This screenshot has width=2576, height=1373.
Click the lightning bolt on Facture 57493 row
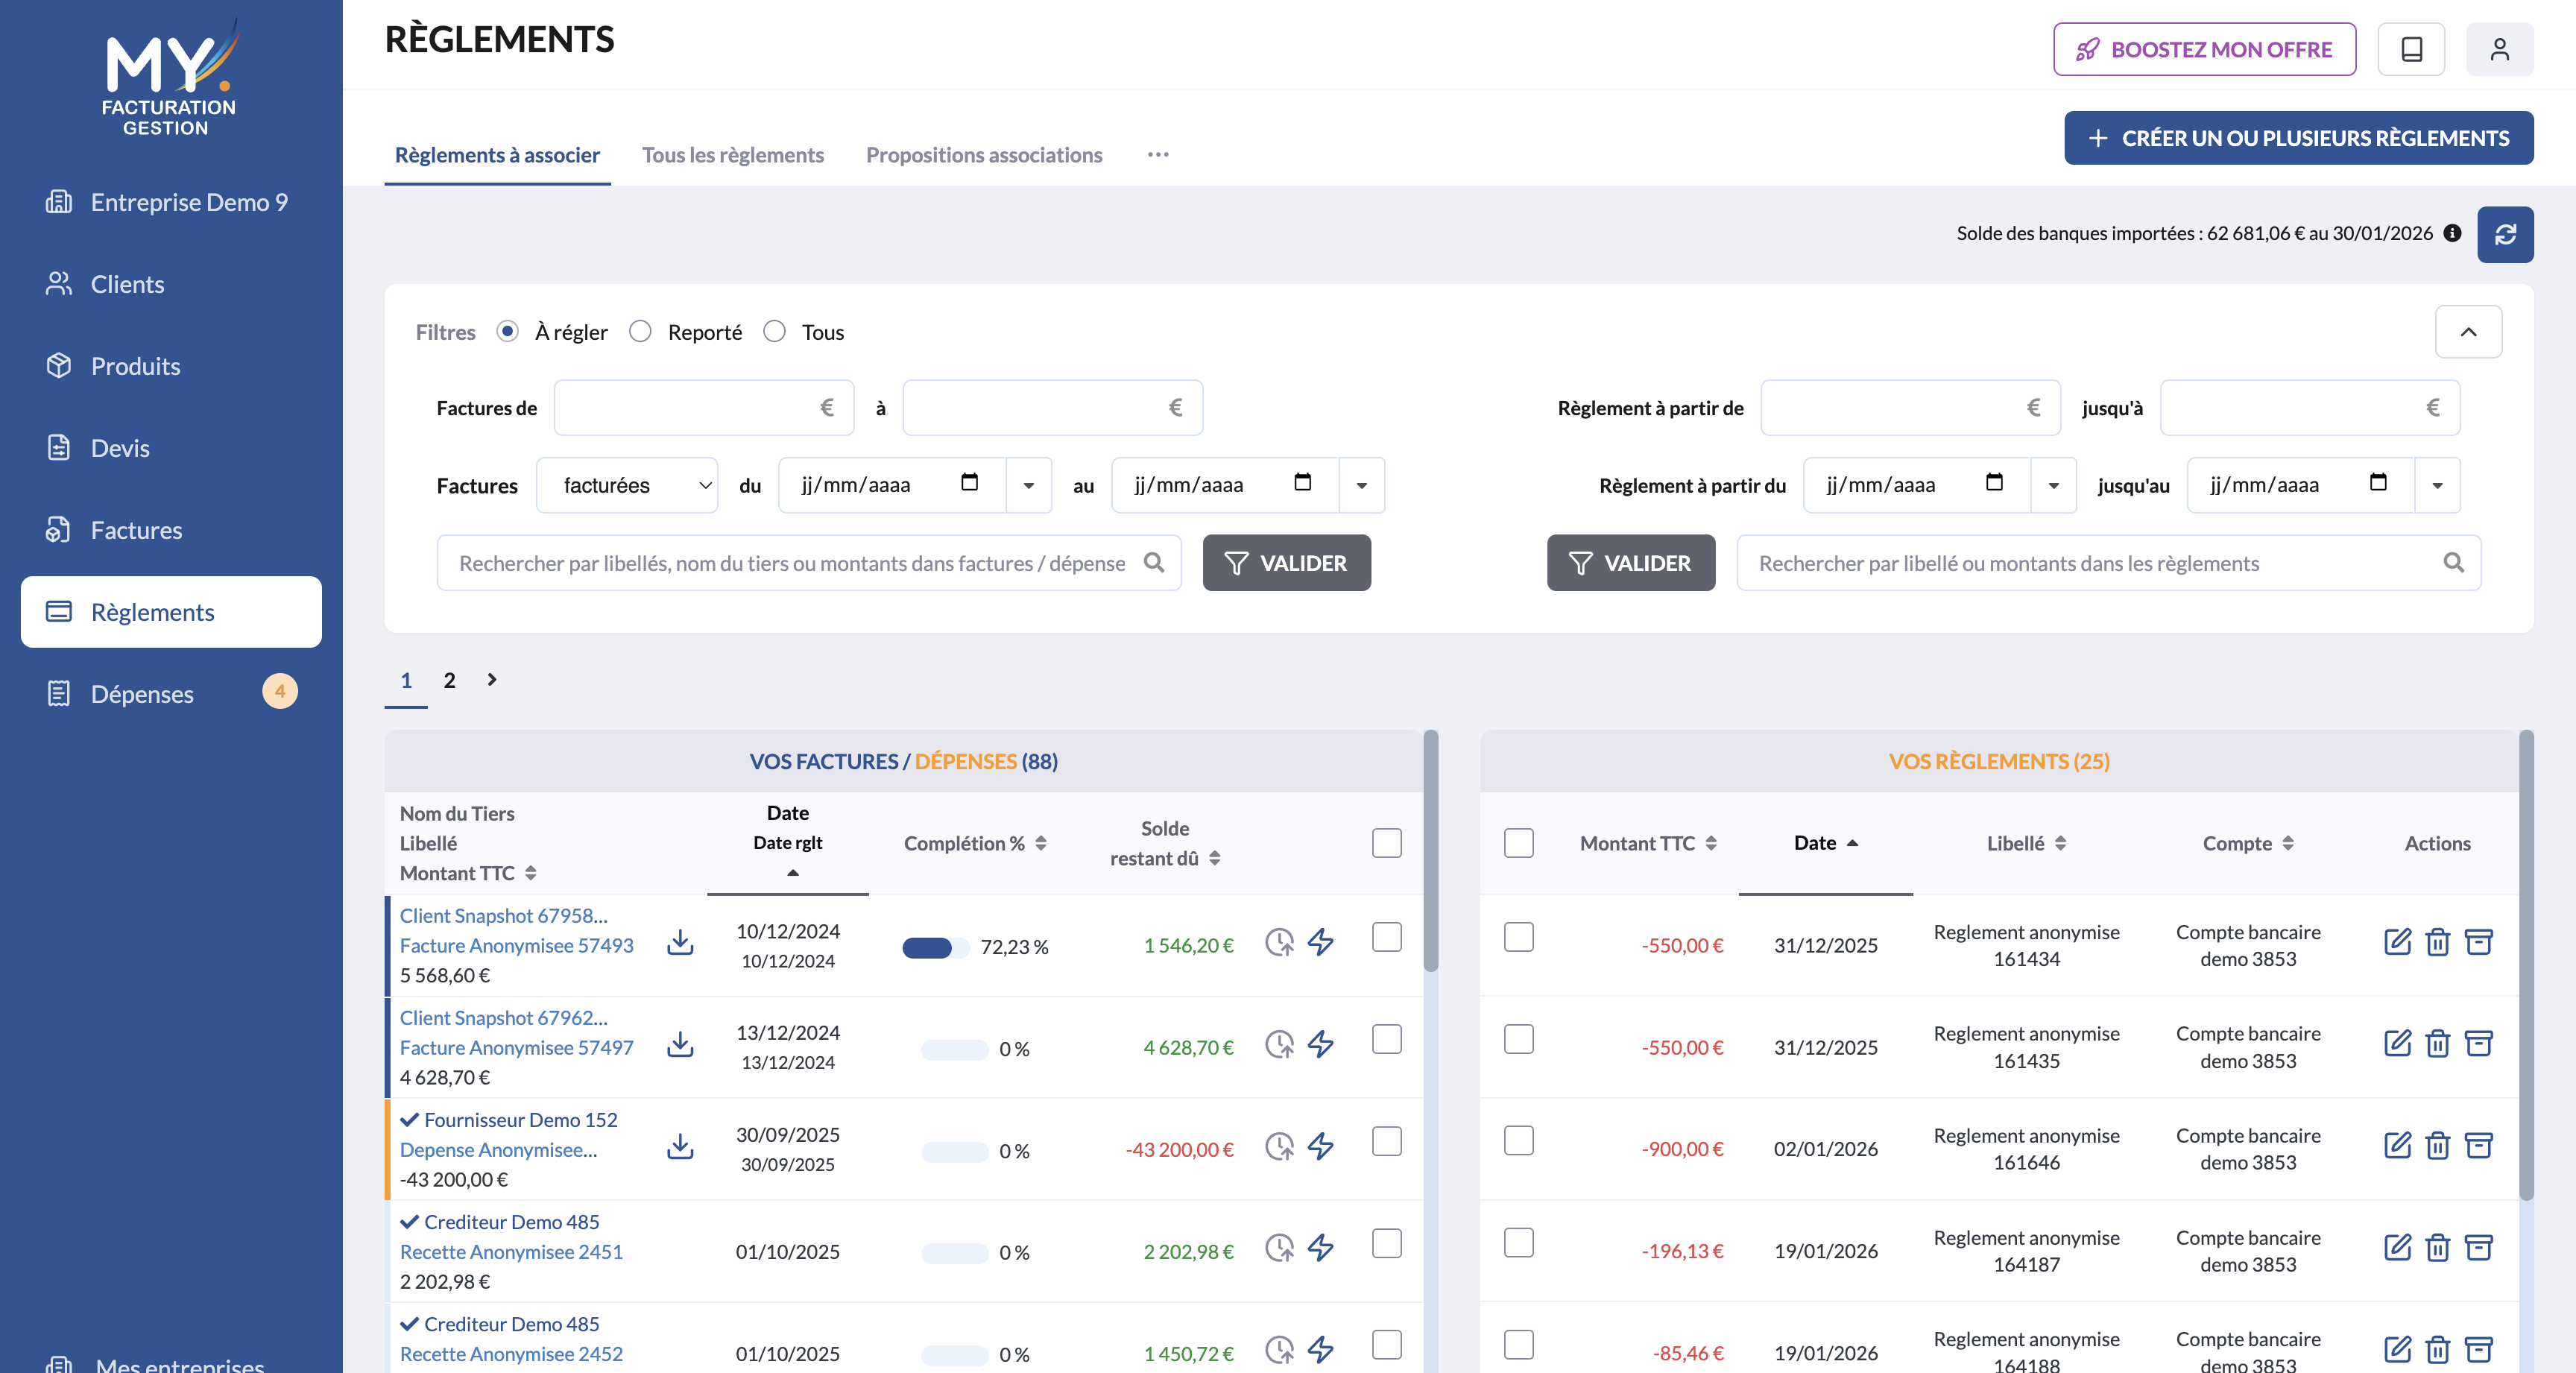pos(1321,942)
